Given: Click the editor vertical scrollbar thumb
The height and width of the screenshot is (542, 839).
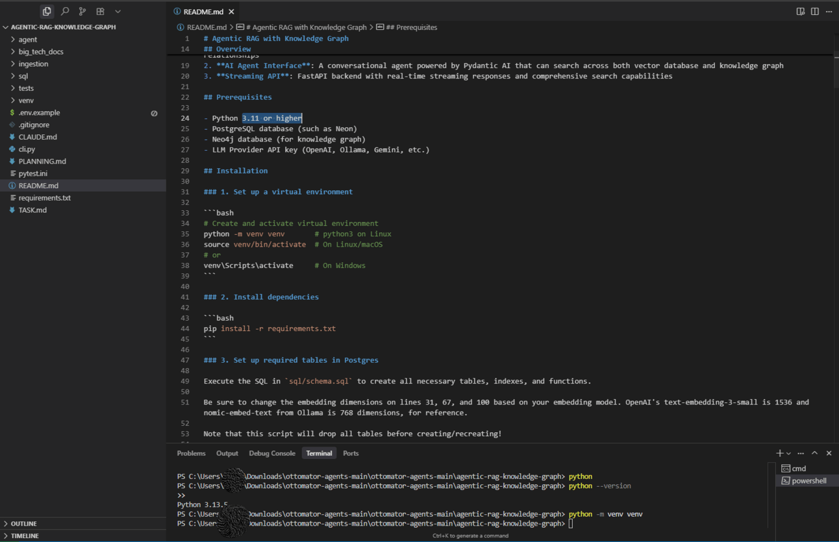Looking at the screenshot, I should point(836,71).
